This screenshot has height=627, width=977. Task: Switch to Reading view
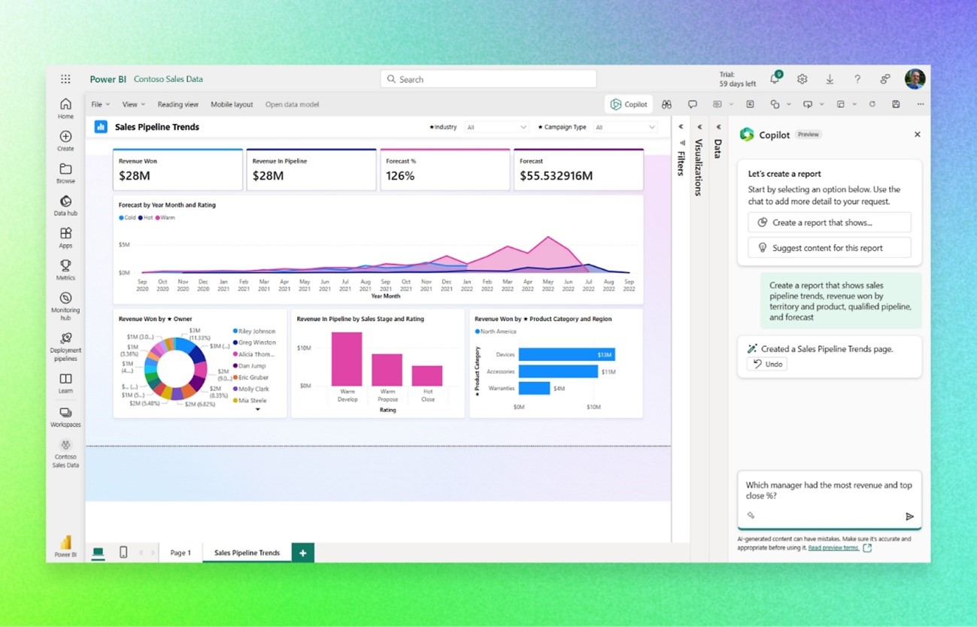[178, 104]
